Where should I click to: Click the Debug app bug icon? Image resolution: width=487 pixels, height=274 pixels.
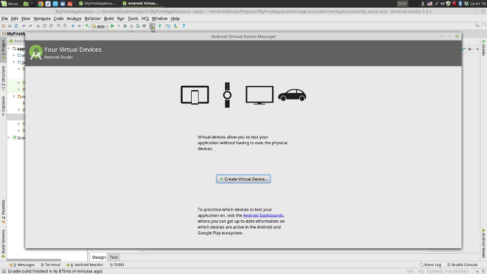coord(125,26)
